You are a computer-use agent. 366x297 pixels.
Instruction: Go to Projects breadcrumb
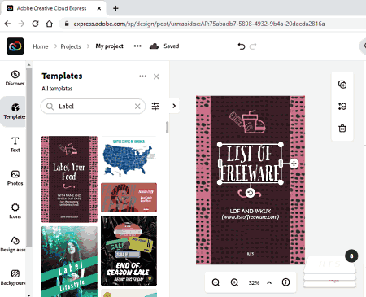click(71, 46)
